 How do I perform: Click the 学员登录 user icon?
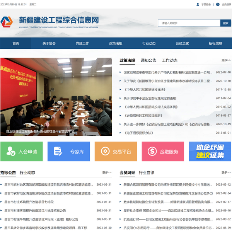click(198, 5)
